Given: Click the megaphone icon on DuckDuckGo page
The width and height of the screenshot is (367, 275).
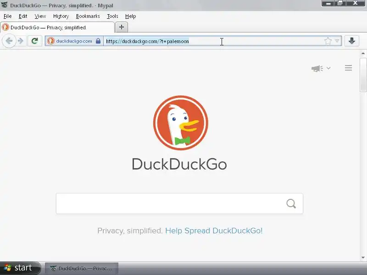Looking at the screenshot, I should click(317, 68).
